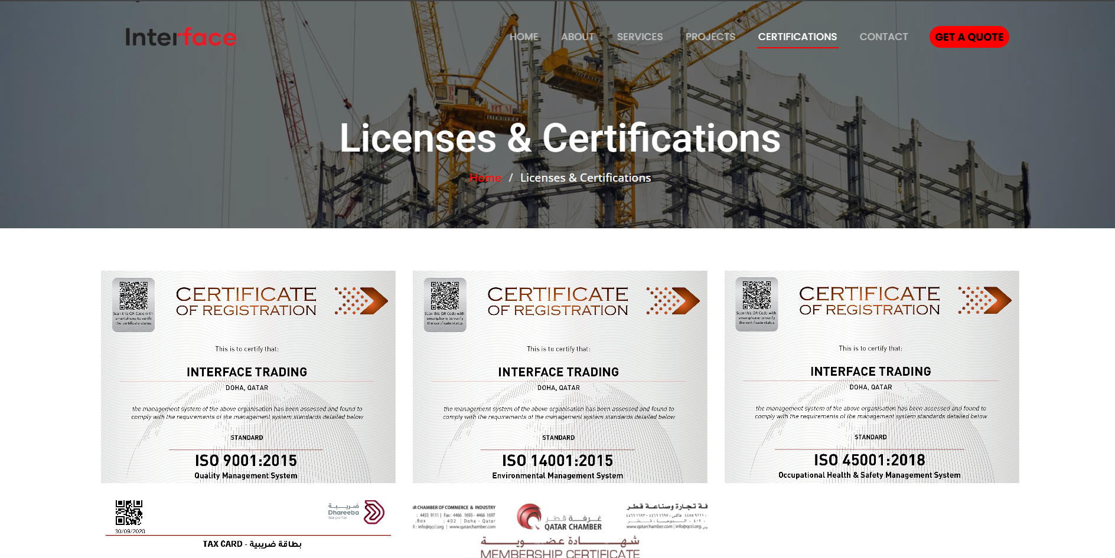Click the Licenses & Certifications breadcrumb text
1115x558 pixels.
(x=585, y=178)
